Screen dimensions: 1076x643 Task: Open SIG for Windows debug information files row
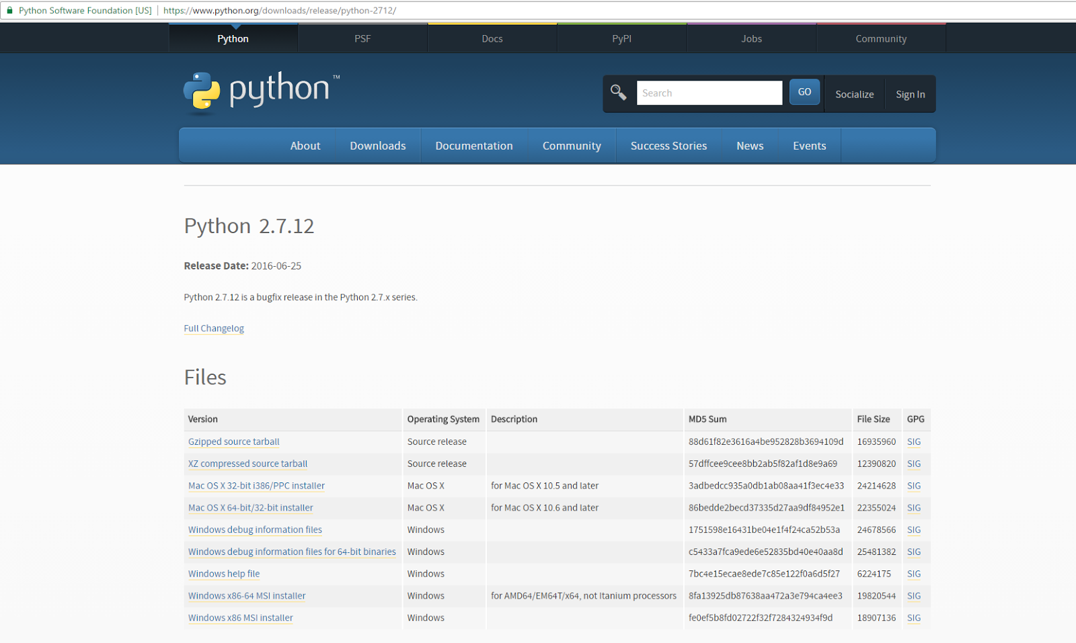(x=914, y=529)
